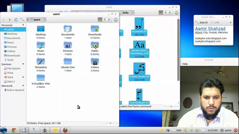Switch aamir window to compact view
This screenshot has width=239, height=134.
coord(109,20)
